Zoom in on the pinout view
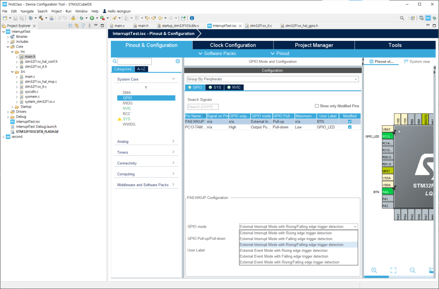 point(374,270)
